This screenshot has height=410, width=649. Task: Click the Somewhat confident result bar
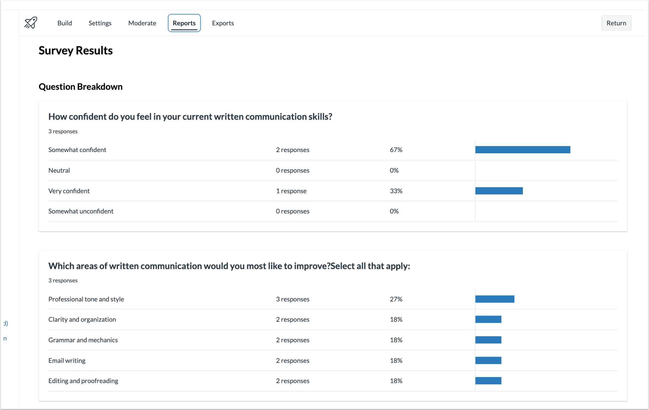click(x=522, y=149)
